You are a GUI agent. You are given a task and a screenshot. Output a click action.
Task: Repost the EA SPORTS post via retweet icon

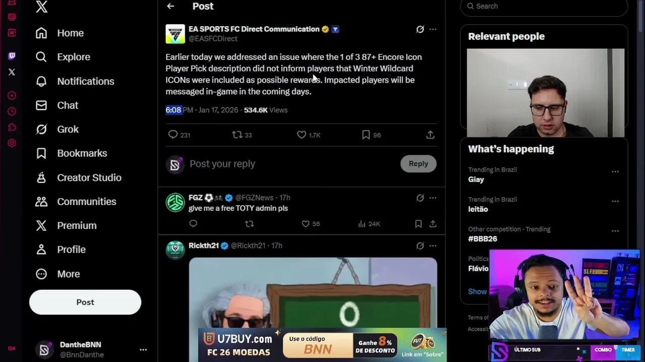pos(237,135)
